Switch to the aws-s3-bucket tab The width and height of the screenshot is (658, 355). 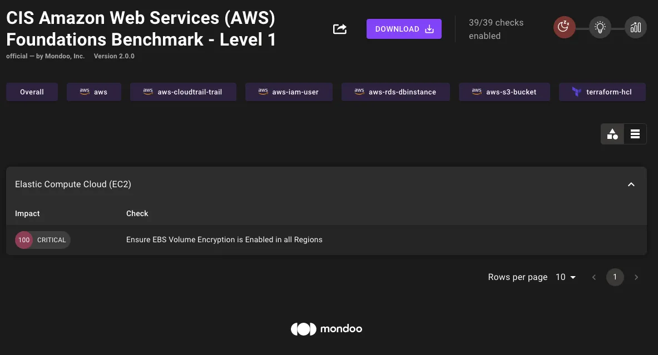(x=504, y=92)
